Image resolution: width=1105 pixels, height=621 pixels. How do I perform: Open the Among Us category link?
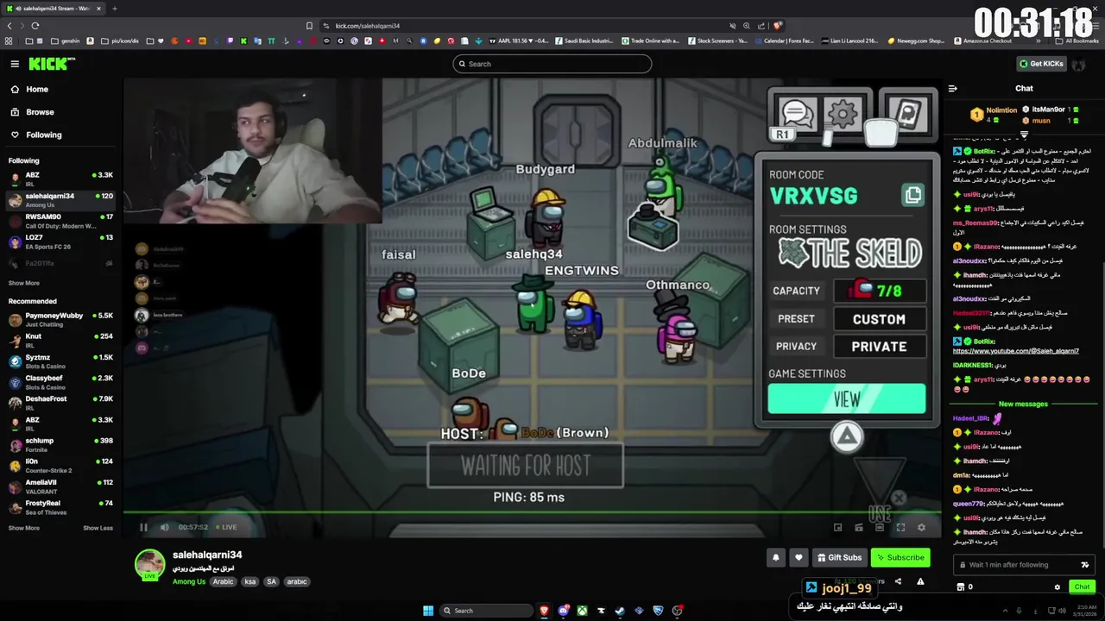(189, 581)
